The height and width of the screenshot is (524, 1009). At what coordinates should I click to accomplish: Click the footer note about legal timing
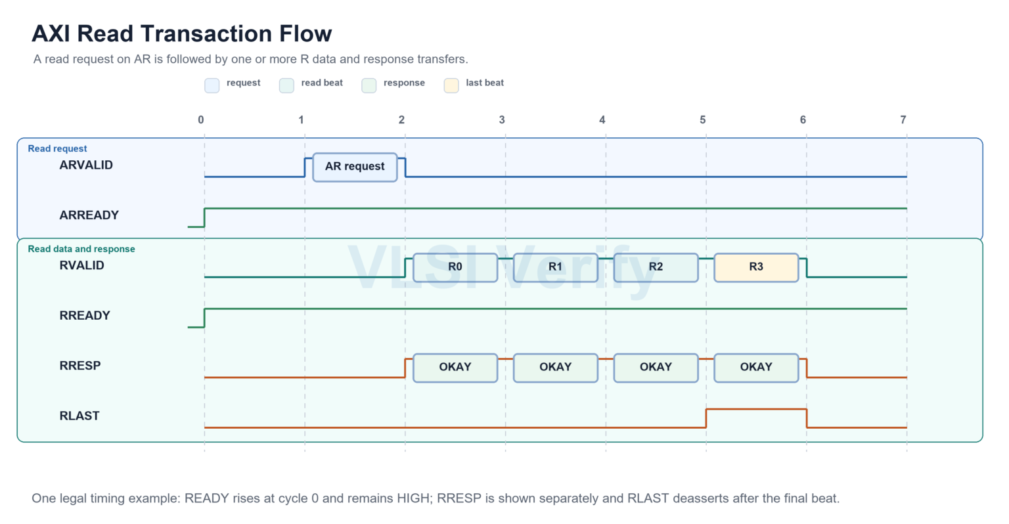coord(436,498)
